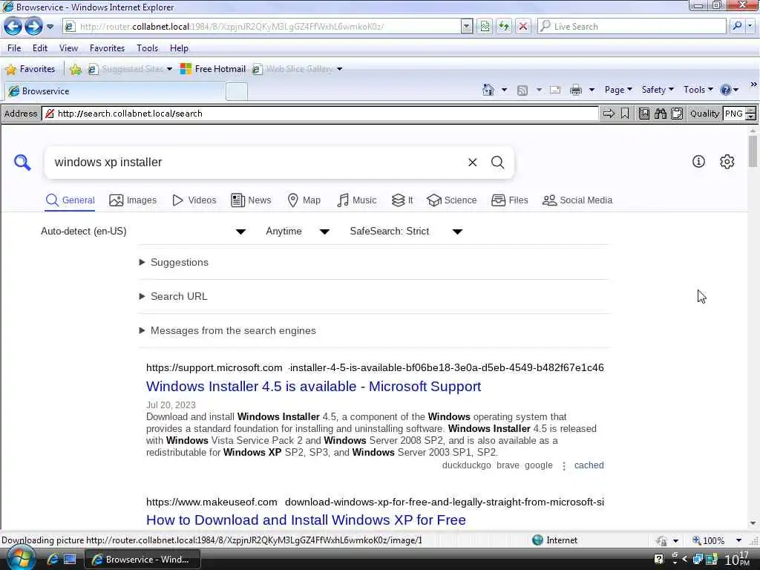This screenshot has width=760, height=570.
Task: Open the gear preferences icon
Action: tap(727, 161)
